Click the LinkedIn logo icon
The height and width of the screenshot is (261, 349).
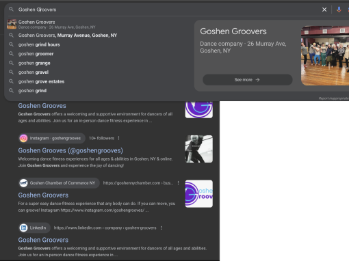[x=23, y=228]
